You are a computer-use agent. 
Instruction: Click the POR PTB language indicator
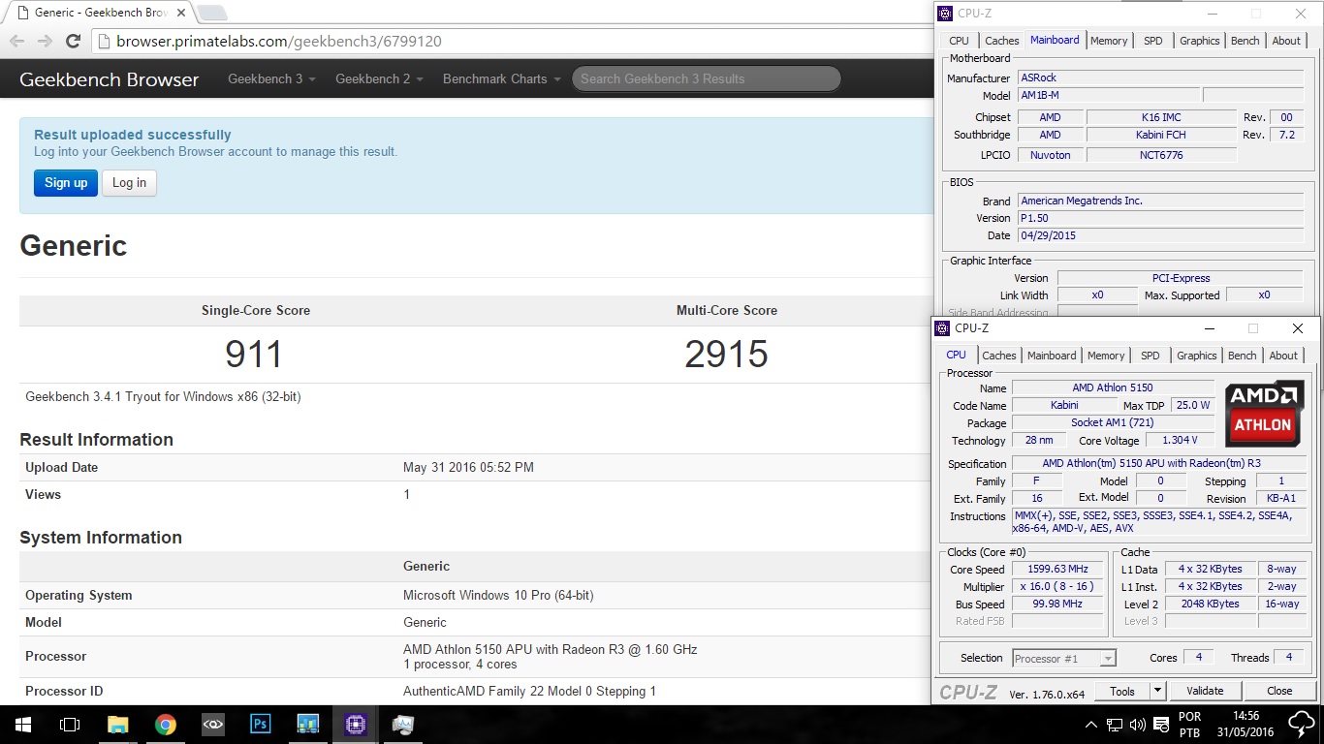1189,725
